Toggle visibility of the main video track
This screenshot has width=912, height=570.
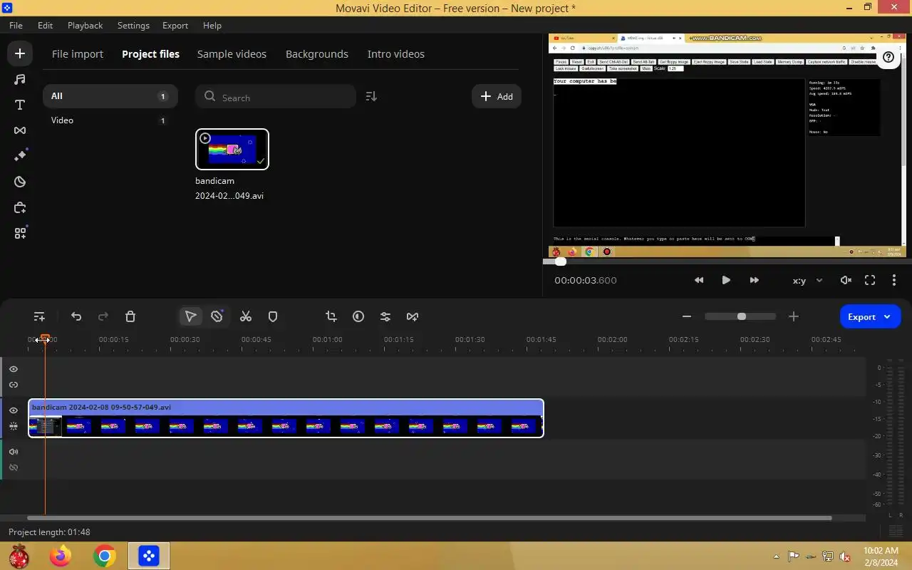pyautogui.click(x=14, y=410)
